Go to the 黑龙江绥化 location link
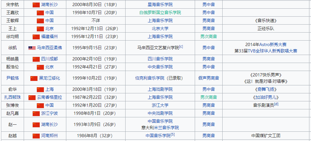 [49, 78]
